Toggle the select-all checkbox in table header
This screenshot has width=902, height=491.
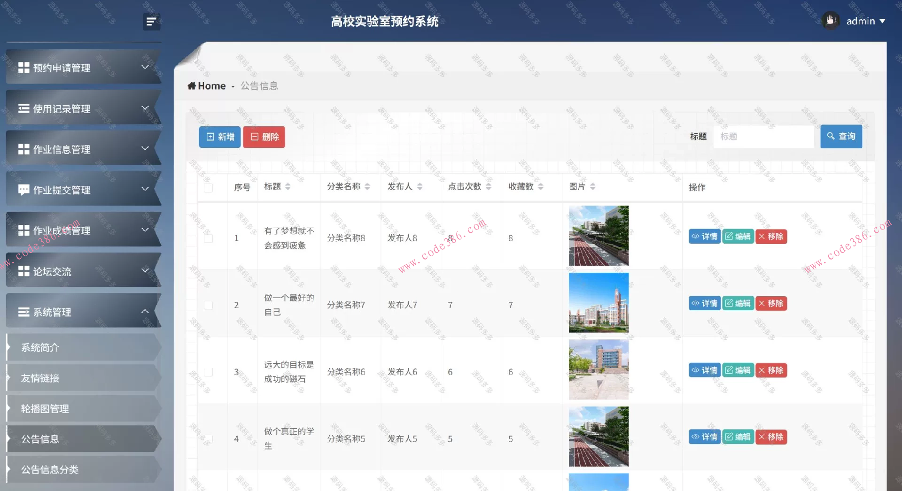208,187
